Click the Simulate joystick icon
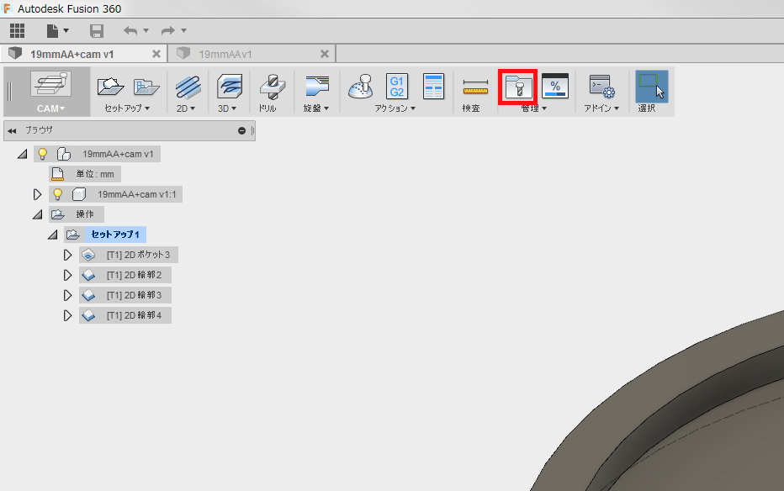 pos(361,87)
